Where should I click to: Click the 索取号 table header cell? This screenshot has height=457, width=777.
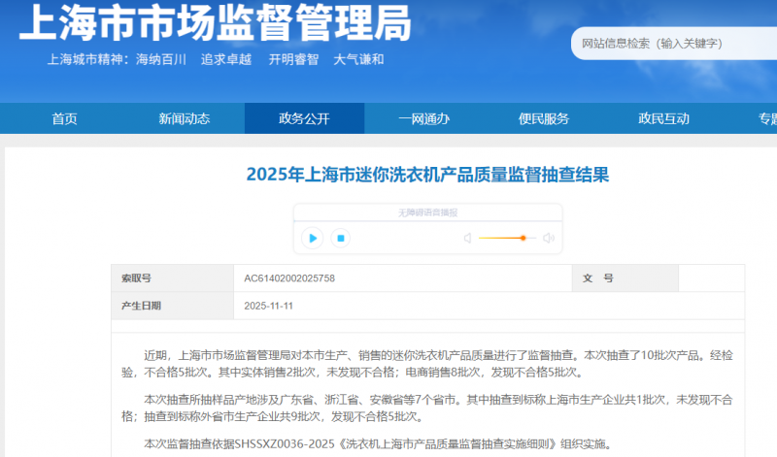(137, 277)
